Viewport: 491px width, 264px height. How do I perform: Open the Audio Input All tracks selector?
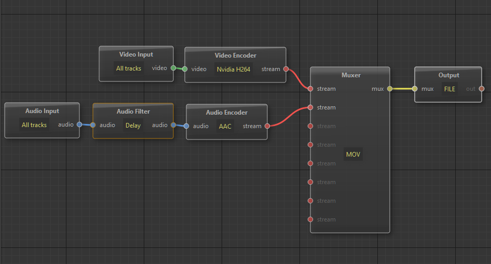34,124
